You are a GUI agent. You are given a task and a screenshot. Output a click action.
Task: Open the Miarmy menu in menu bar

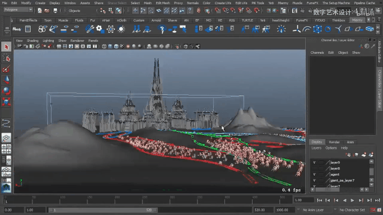[283, 3]
